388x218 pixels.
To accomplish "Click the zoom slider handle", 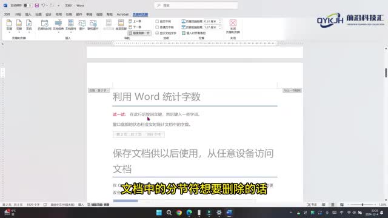I will 363,205.
